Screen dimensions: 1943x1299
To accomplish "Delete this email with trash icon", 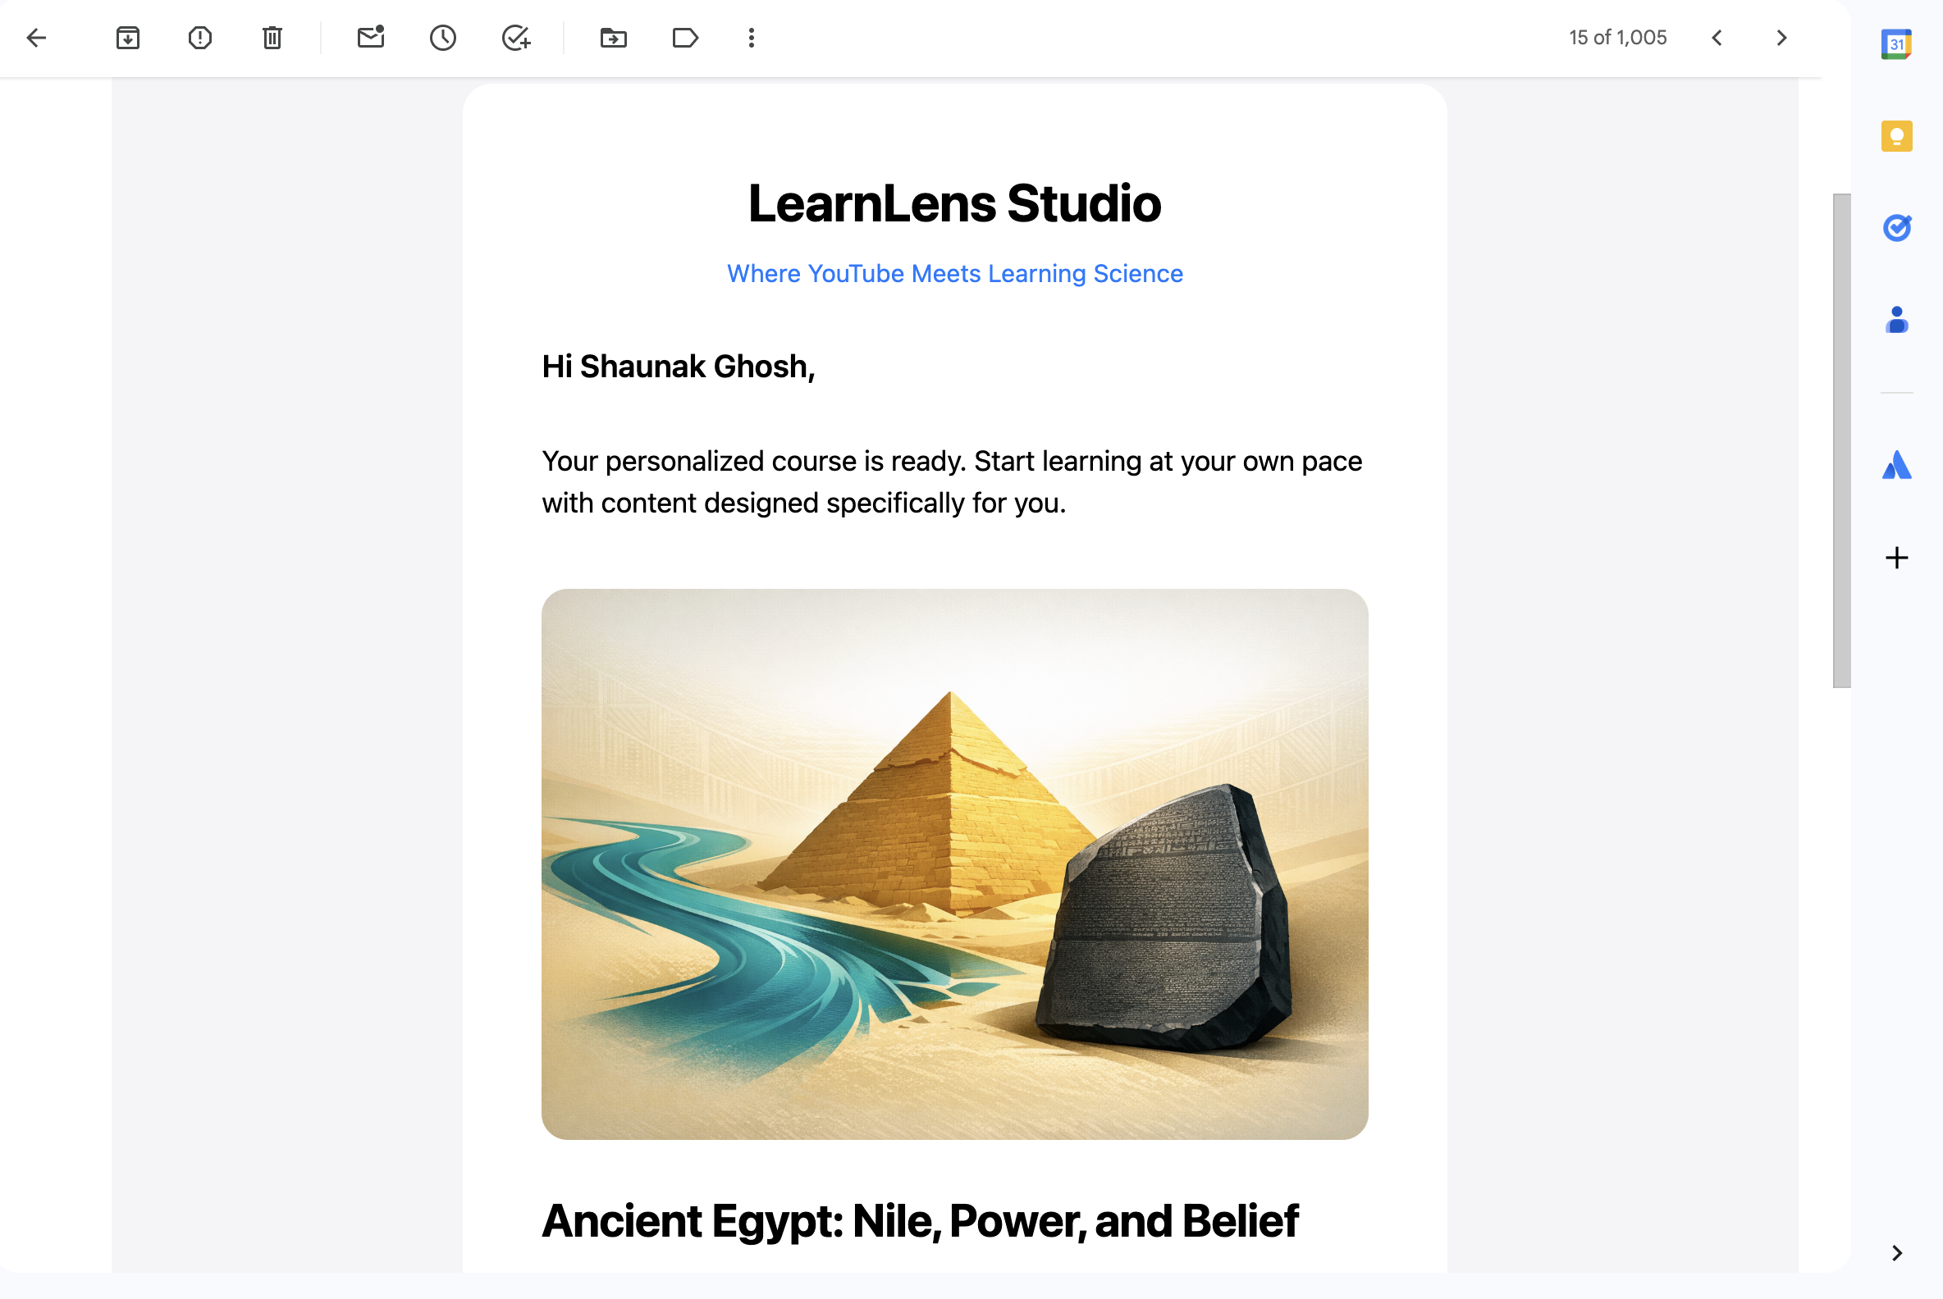I will click(x=272, y=37).
